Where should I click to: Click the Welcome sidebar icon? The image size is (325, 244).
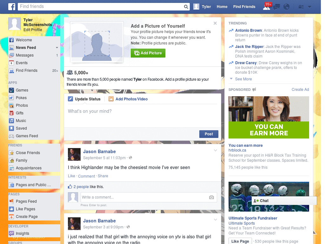pos(11,40)
